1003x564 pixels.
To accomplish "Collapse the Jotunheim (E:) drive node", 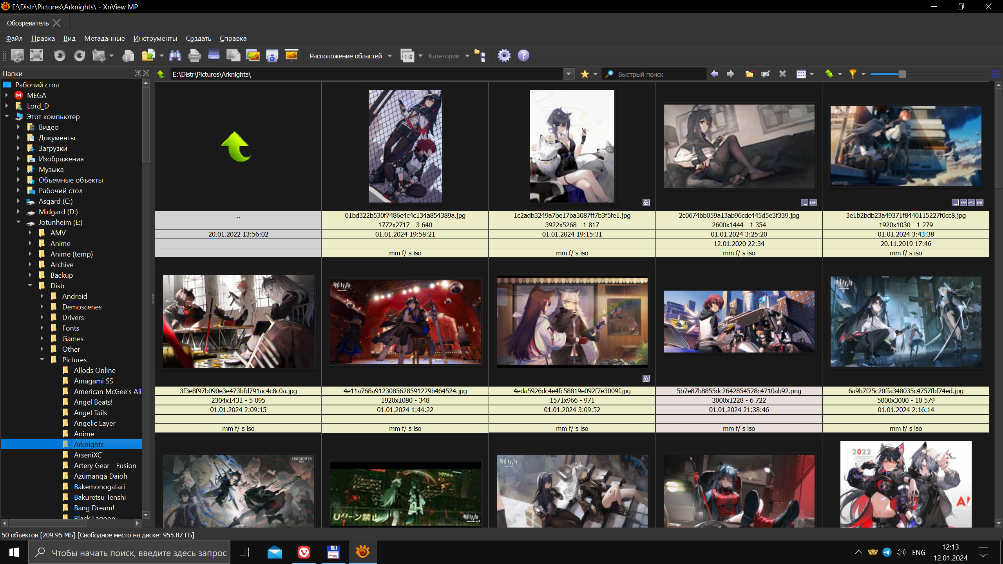I will pyautogui.click(x=18, y=222).
